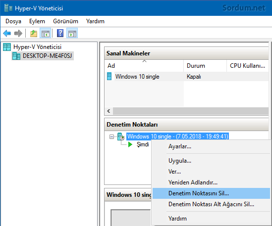The width and height of the screenshot is (272, 226).
Task: Select checkpoint Windows 10 single - (7.05.2018 - 19:49:41)
Action: (x=178, y=136)
